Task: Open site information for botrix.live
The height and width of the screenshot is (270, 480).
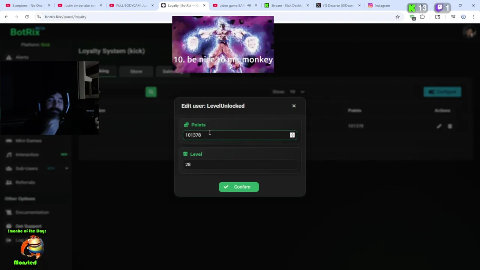Action: (39, 17)
